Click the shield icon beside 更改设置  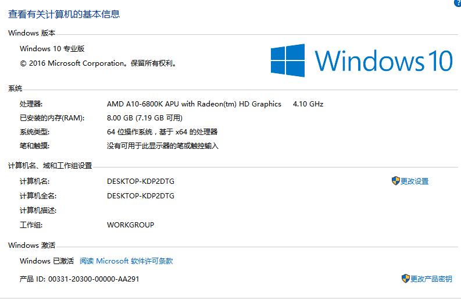[395, 181]
